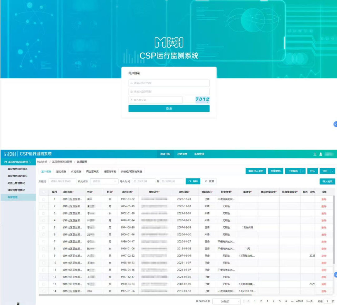The width and height of the screenshot is (337, 305).
Task: Check the checkbox for row 1
Action: pyautogui.click(x=44, y=199)
